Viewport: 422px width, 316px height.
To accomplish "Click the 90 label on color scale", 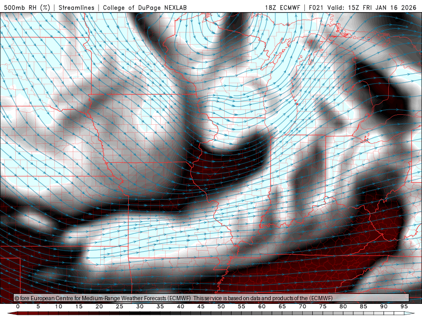I will tap(384, 307).
